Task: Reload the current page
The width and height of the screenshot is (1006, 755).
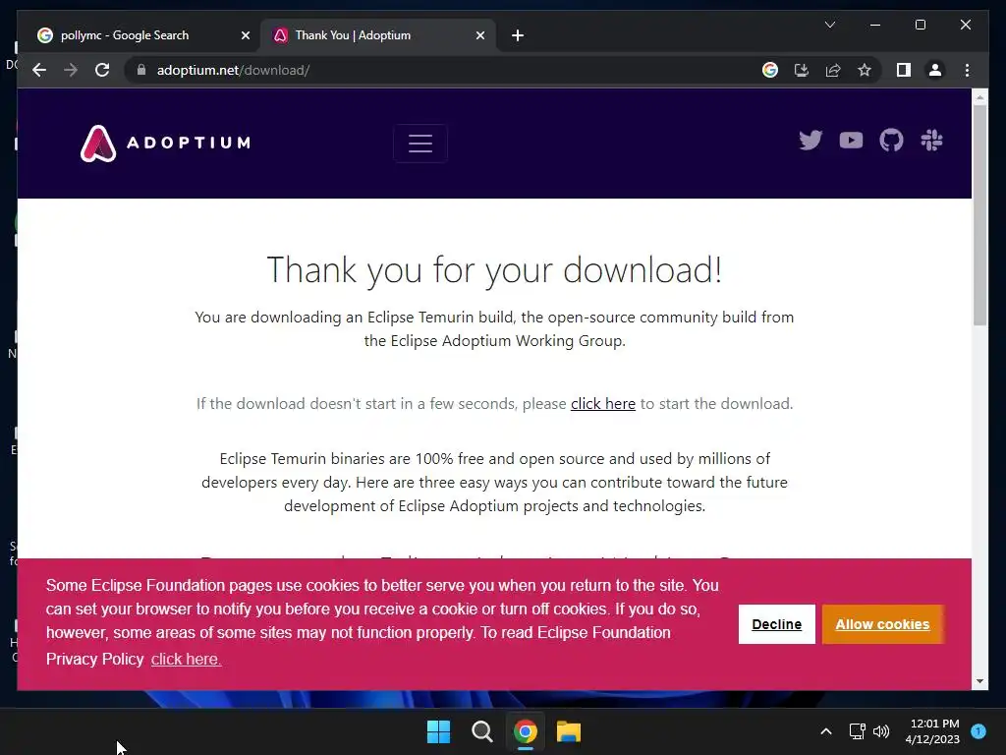Action: pos(102,70)
